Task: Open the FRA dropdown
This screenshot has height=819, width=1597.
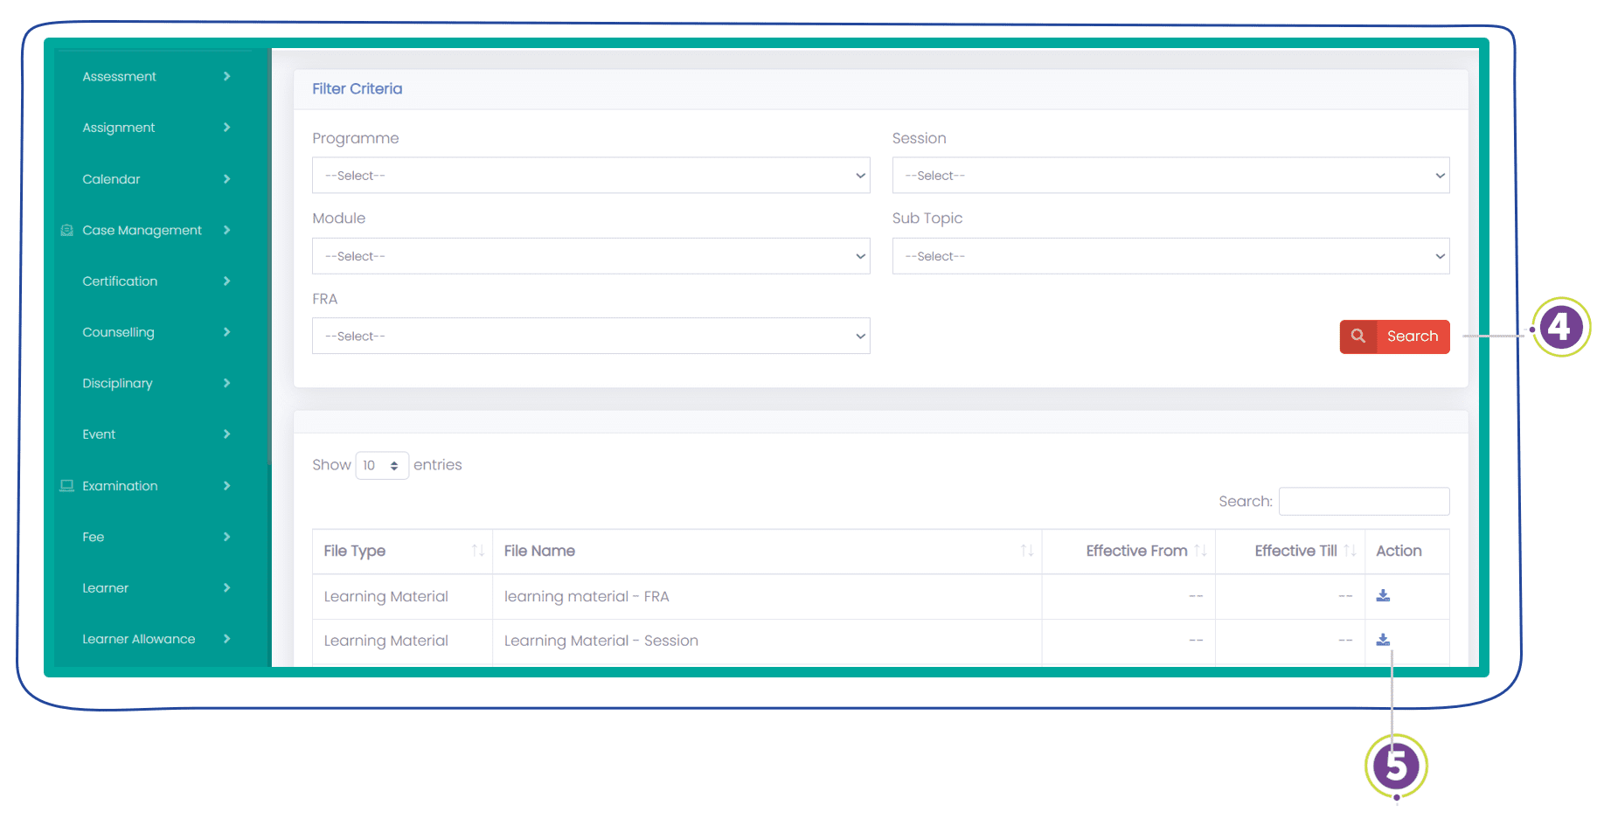Action: [590, 337]
